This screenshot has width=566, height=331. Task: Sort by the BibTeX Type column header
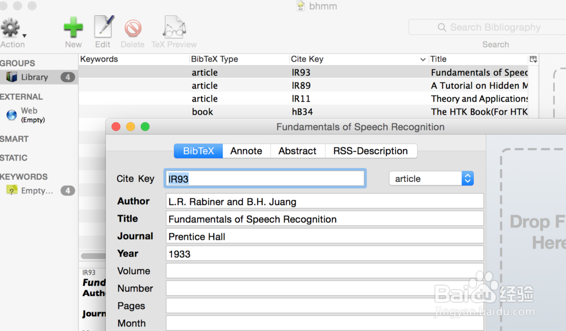[239, 59]
